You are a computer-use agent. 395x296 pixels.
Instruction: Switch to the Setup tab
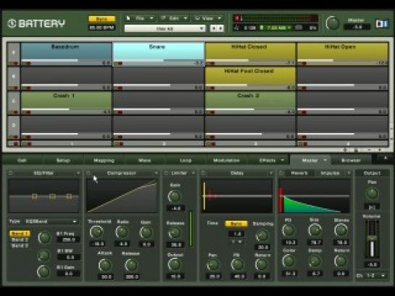(x=63, y=160)
